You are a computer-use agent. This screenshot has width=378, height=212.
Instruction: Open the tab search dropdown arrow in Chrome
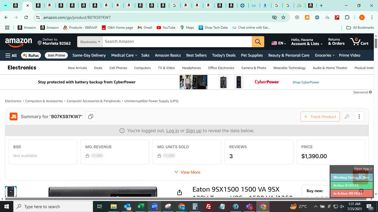[x=5, y=6]
